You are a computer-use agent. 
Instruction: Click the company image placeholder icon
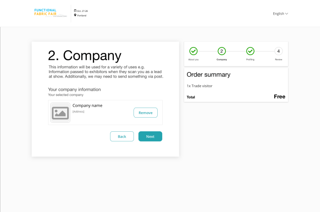click(x=60, y=113)
